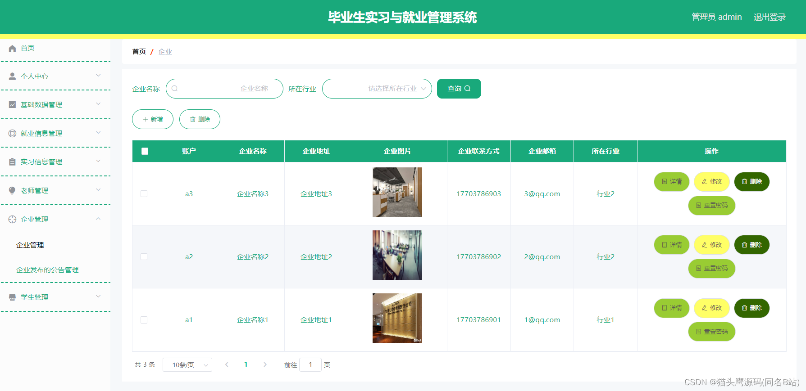Click the 所在行业 column header
The width and height of the screenshot is (806, 391).
[606, 151]
